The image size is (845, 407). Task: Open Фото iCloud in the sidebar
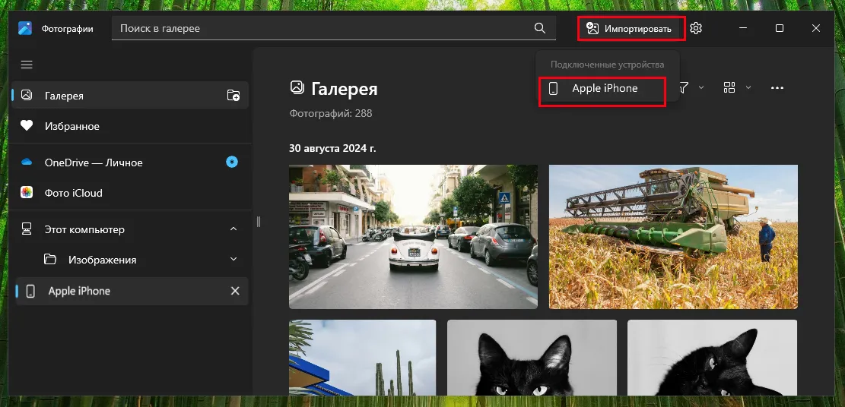(x=73, y=193)
